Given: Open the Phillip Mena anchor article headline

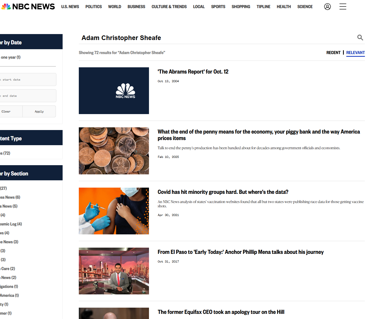Looking at the screenshot, I should tap(240, 252).
